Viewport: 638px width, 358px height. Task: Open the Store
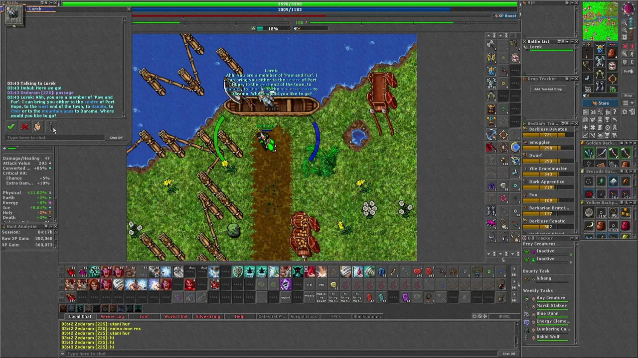600,103
